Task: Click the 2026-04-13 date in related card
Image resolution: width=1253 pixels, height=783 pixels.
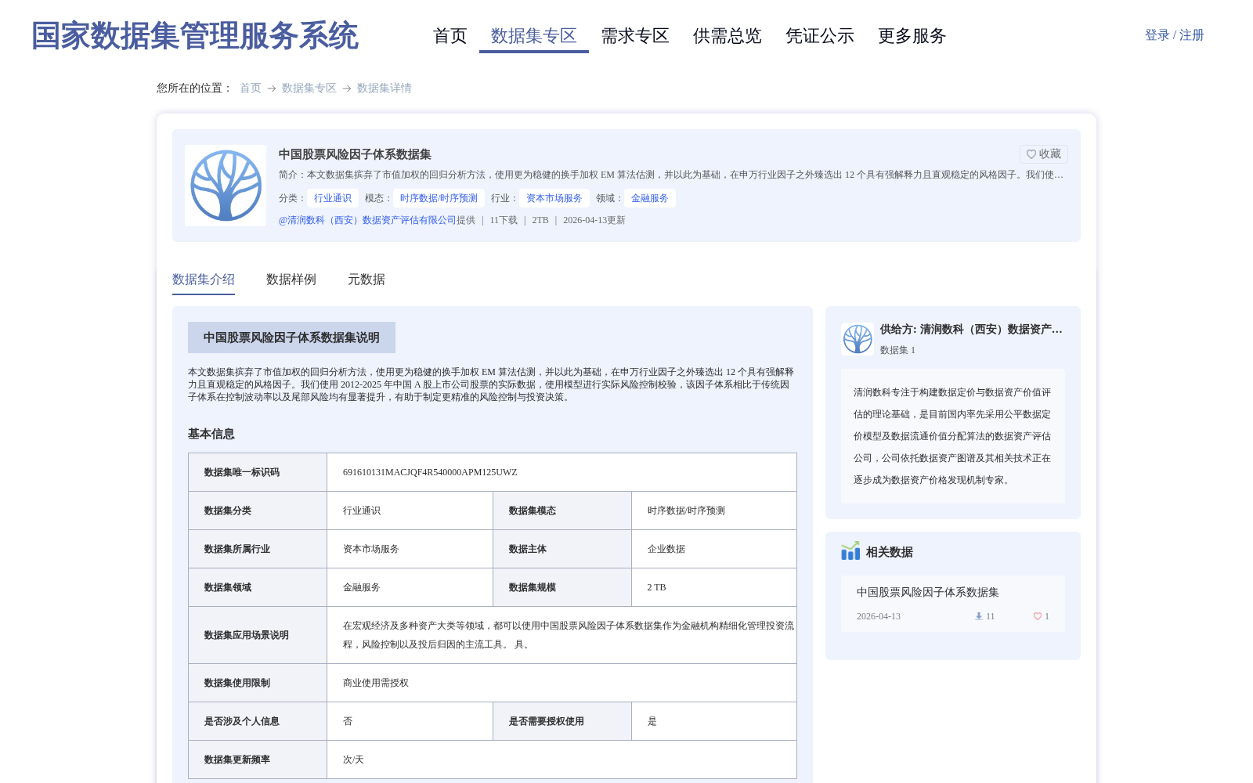Action: (x=879, y=616)
